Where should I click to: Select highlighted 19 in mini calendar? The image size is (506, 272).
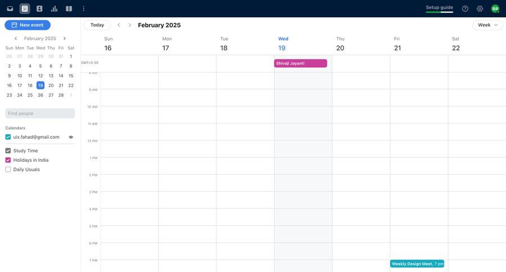[x=40, y=85]
